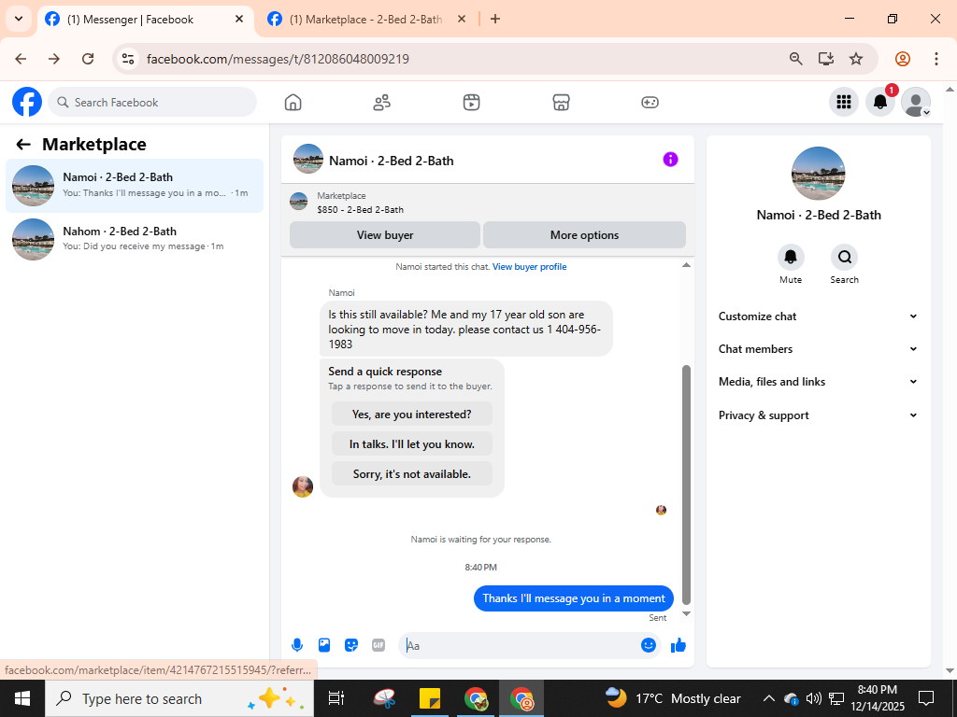Open the Gaming controller icon
The width and height of the screenshot is (957, 717).
coord(650,103)
